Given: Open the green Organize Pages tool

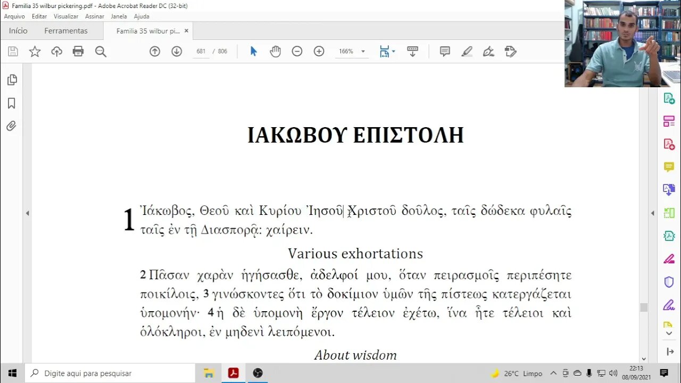Looking at the screenshot, I should (x=669, y=213).
